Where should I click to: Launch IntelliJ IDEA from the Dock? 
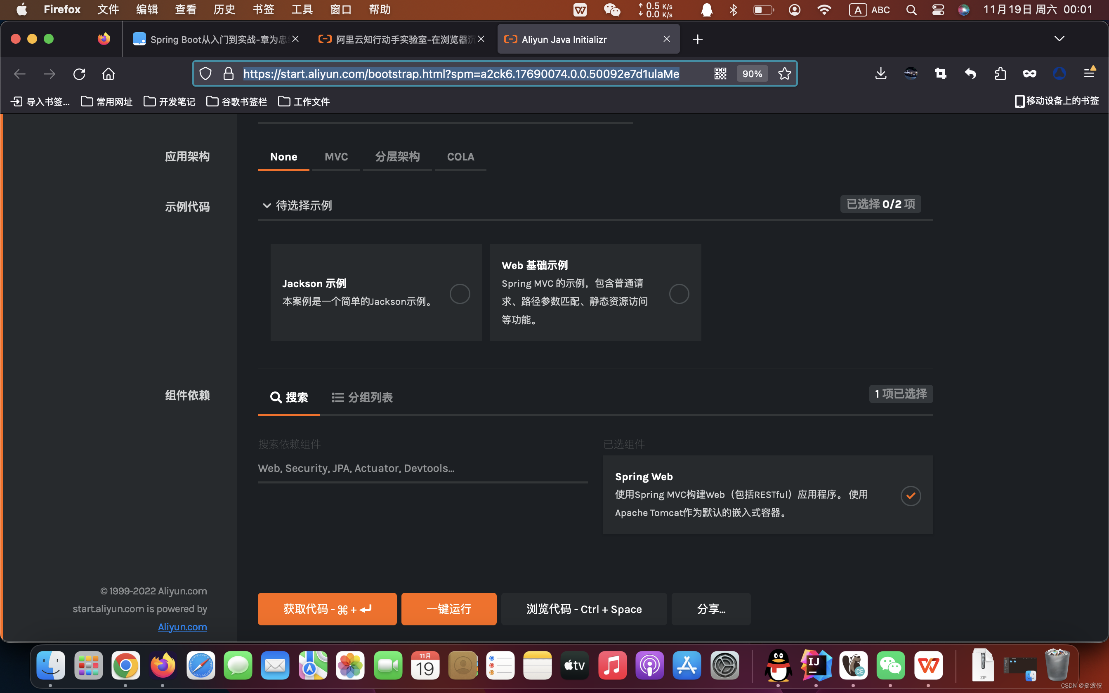coord(815,665)
